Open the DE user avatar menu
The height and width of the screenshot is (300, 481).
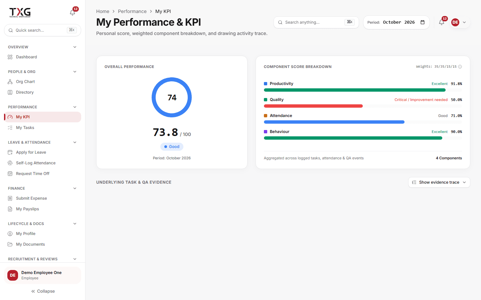pos(455,22)
